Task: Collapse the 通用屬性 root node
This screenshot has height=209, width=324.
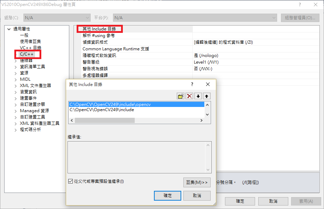Action: pyautogui.click(x=9, y=29)
